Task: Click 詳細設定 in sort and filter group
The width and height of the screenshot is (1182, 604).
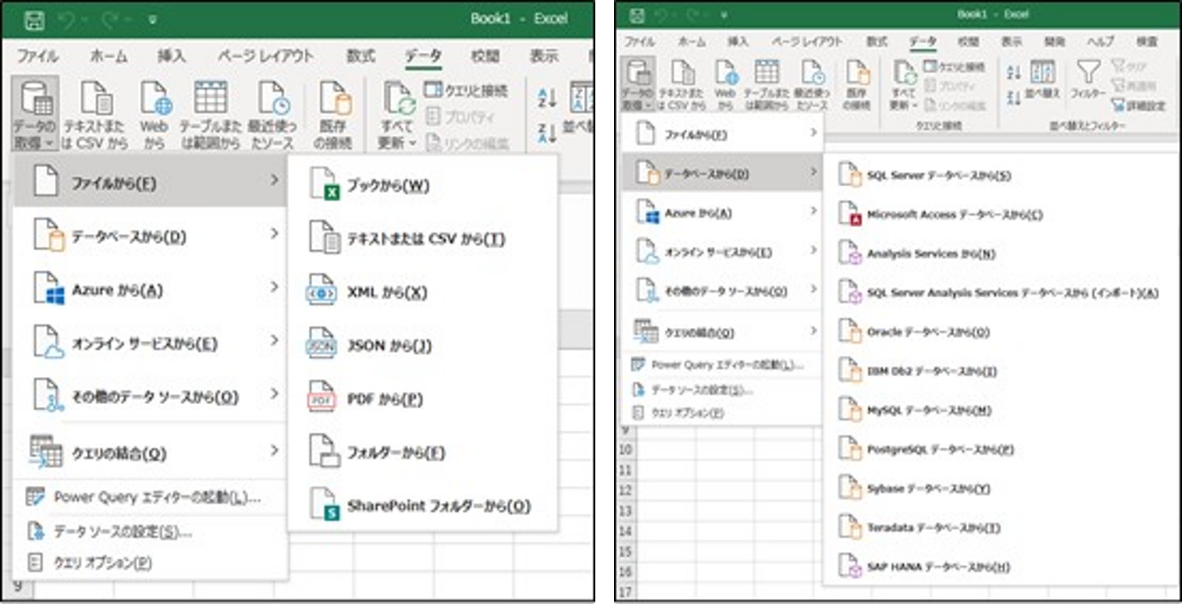Action: 1139,106
